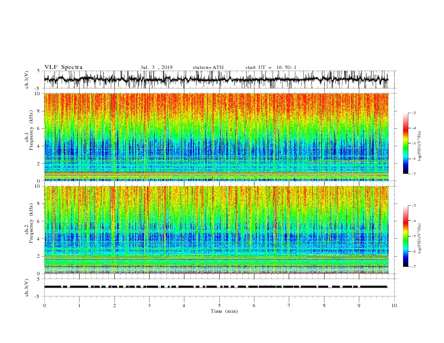The width and height of the screenshot is (444, 343).
Task: Click the ch.1 spectrogram color bar
Action: (405, 143)
